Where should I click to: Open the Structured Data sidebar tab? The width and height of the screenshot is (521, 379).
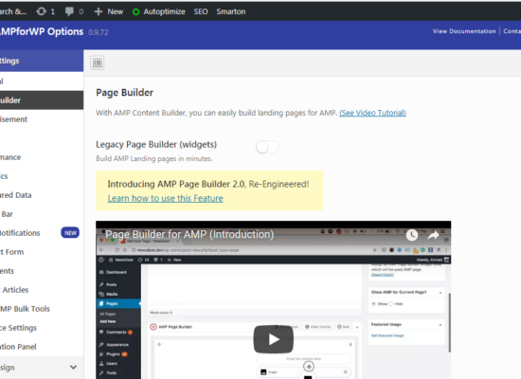[42, 195]
